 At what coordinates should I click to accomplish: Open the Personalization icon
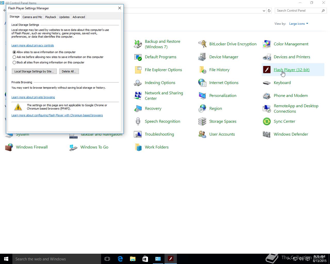tap(202, 96)
